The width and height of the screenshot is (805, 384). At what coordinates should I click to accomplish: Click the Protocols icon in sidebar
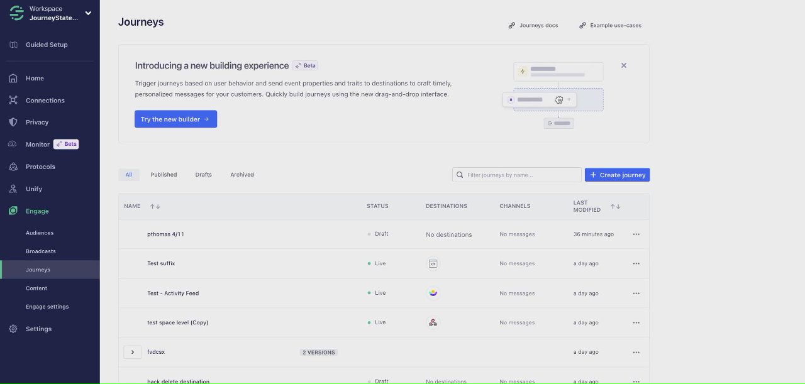point(13,167)
